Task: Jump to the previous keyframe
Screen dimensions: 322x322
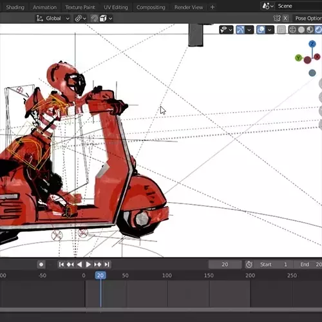Action: point(70,265)
